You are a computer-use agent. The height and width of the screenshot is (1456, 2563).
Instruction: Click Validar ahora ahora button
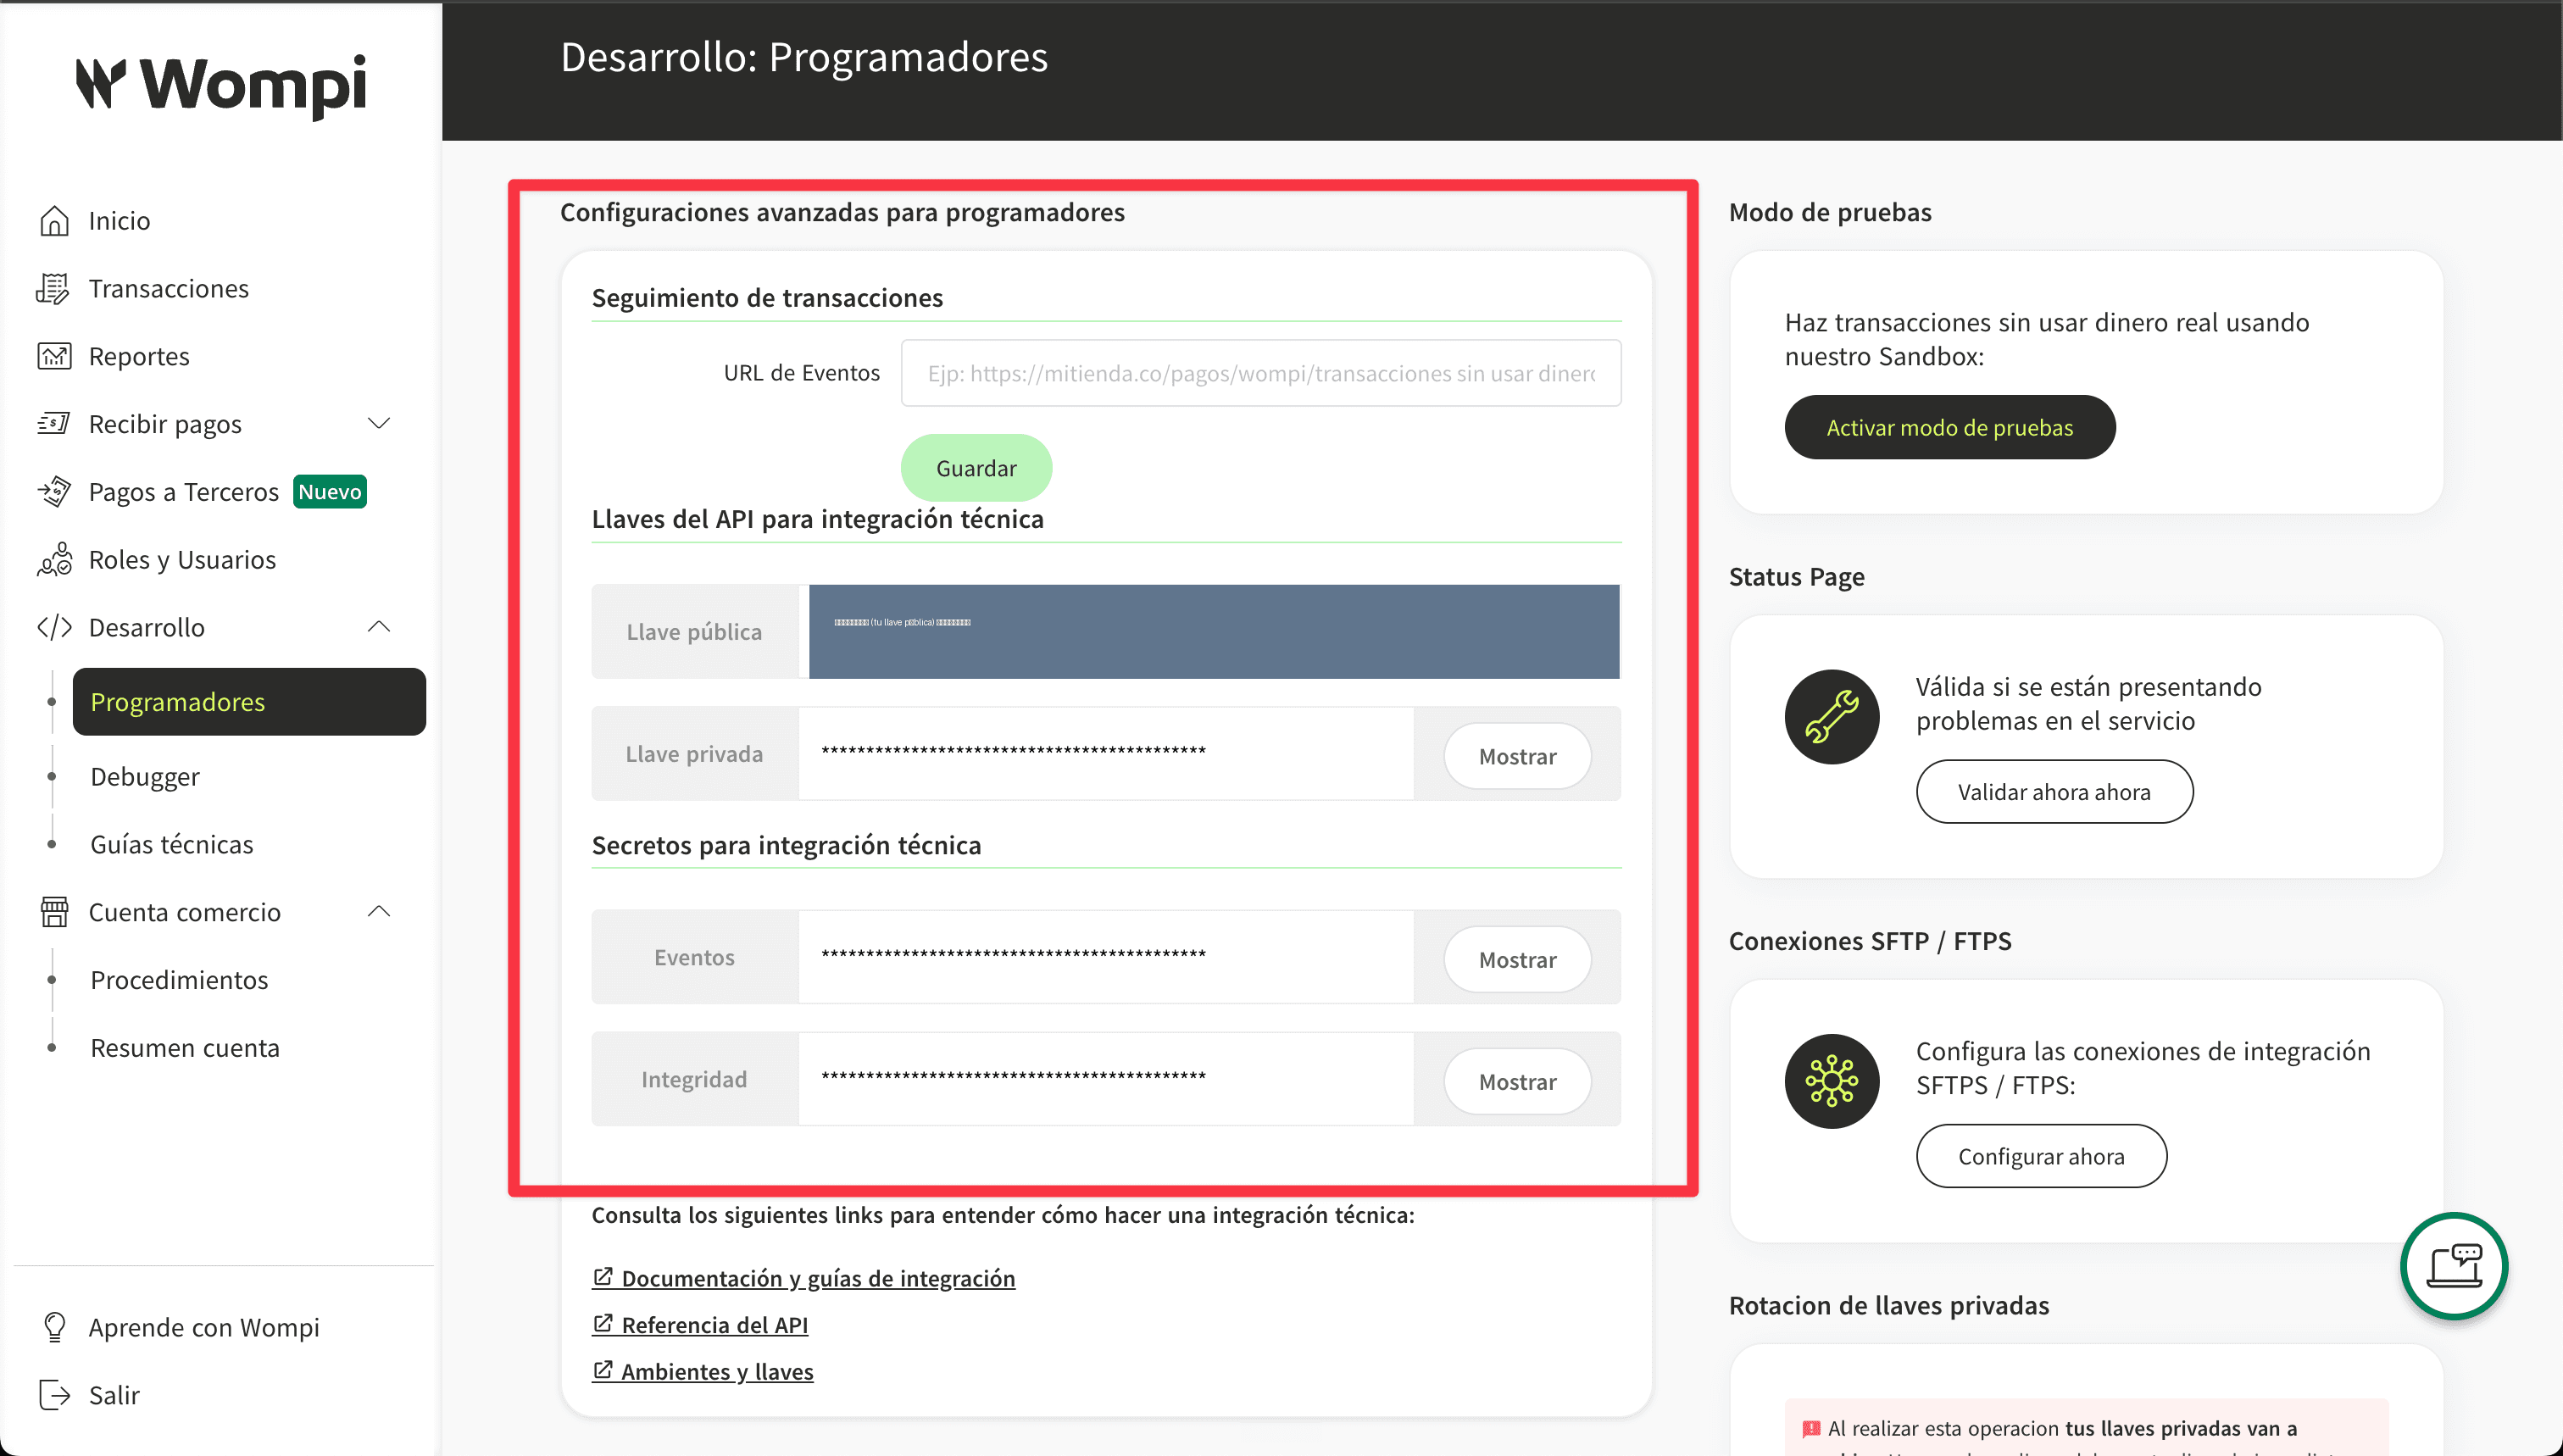[x=2054, y=792]
